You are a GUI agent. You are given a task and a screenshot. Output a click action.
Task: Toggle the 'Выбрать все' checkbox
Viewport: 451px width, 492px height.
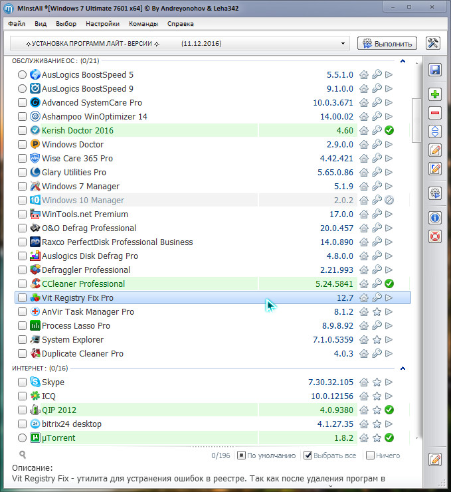point(308,455)
